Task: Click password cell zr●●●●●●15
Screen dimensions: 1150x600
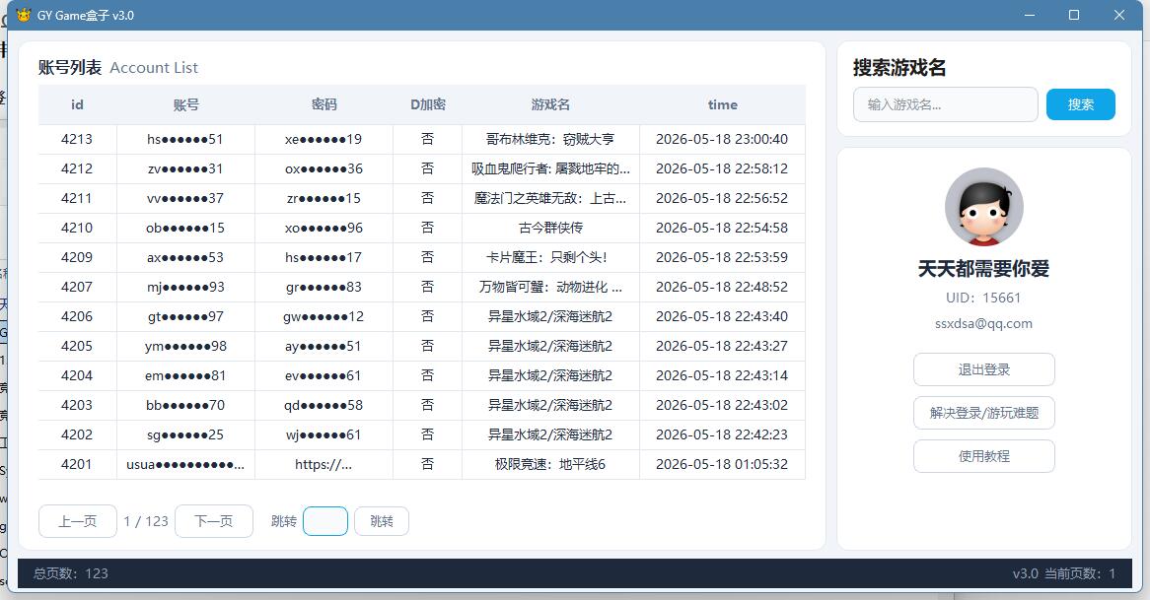Action: (323, 198)
